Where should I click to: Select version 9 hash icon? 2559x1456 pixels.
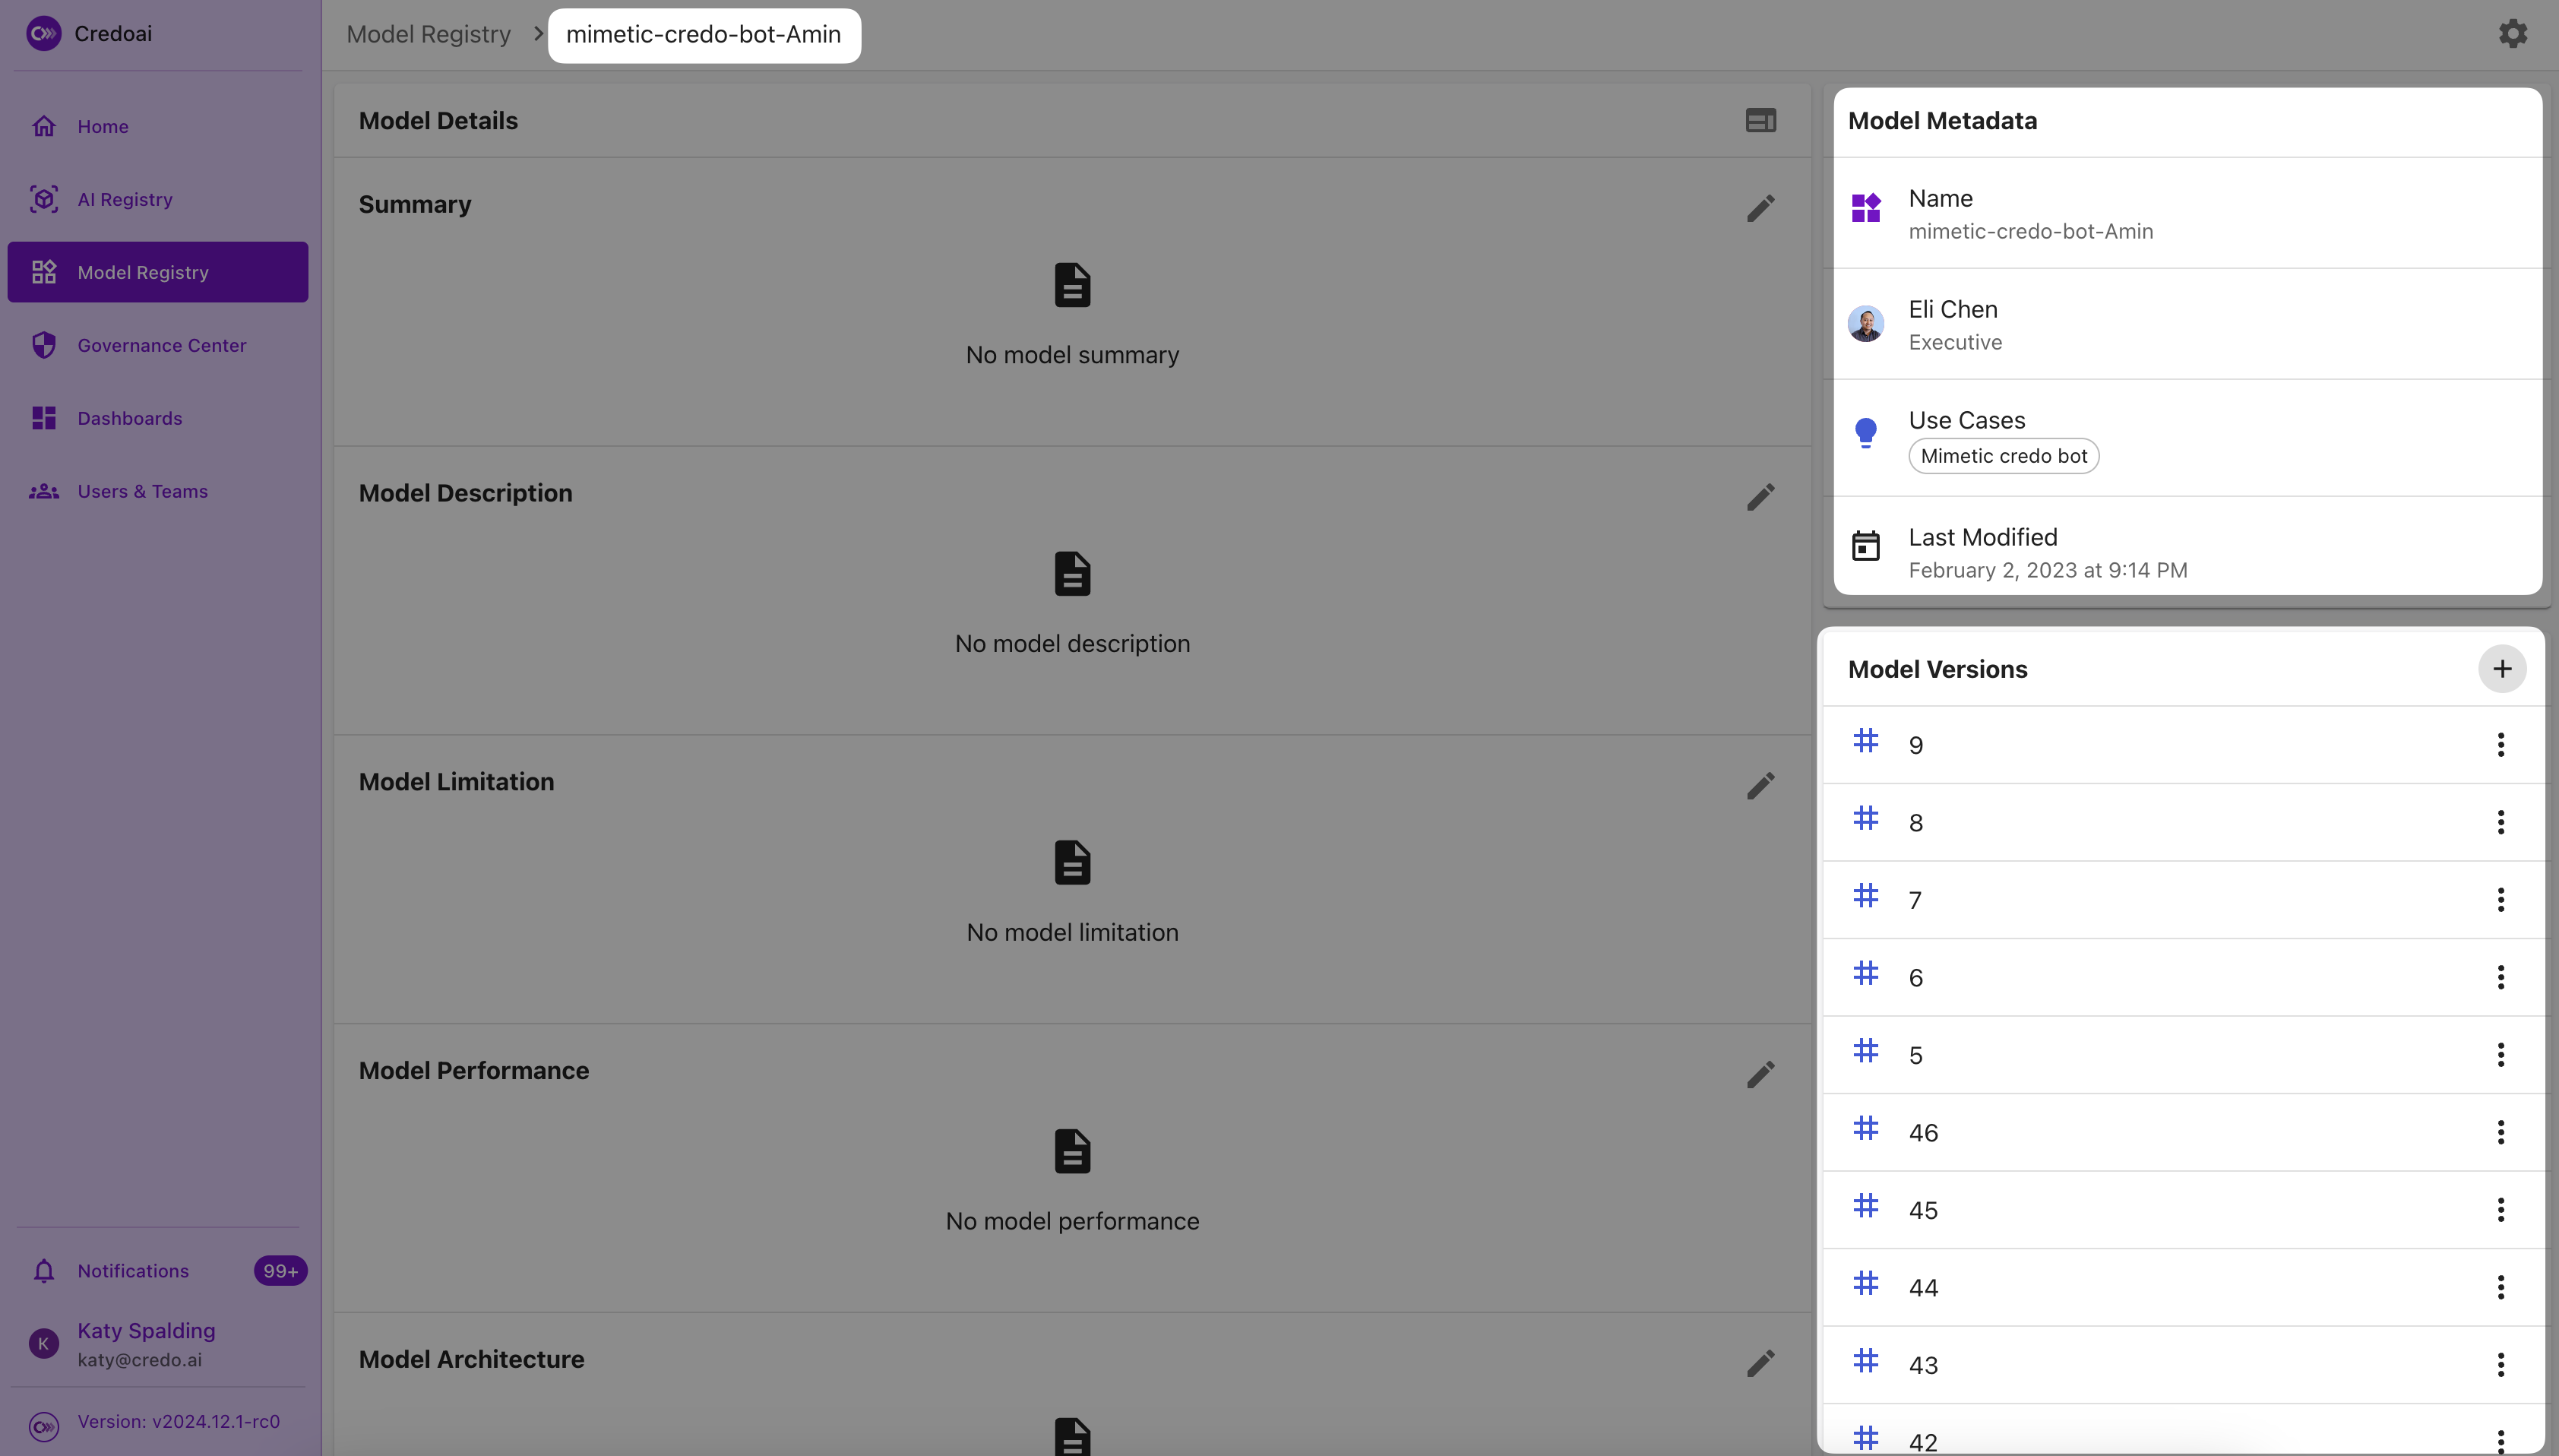click(x=1865, y=741)
